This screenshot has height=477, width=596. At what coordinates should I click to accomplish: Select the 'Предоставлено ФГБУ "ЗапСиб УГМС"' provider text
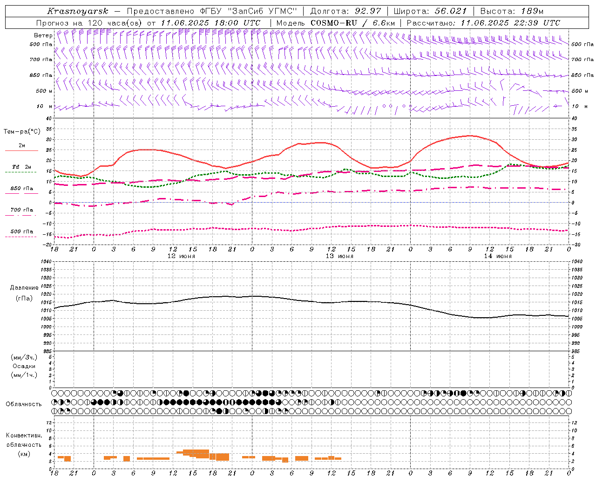(x=212, y=11)
